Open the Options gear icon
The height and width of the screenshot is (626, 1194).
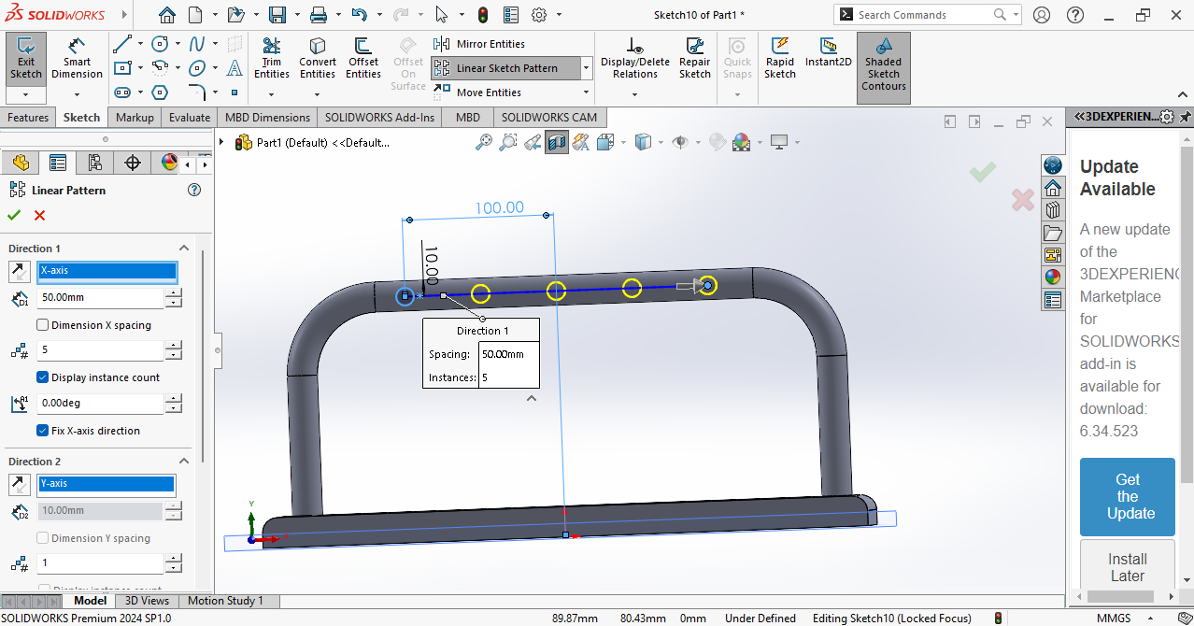539,15
